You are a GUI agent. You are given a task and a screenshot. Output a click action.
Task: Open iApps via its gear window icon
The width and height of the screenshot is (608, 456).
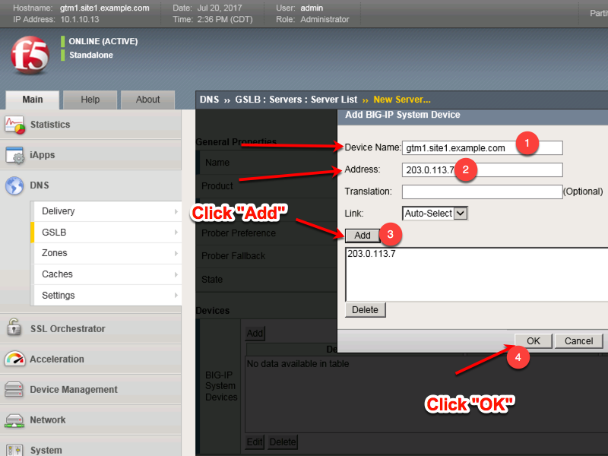(14, 155)
